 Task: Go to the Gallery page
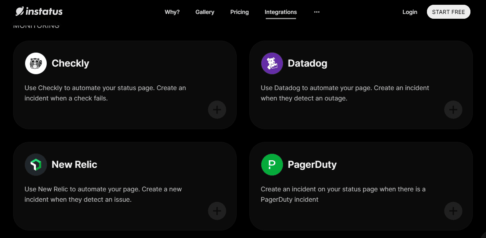click(x=205, y=12)
